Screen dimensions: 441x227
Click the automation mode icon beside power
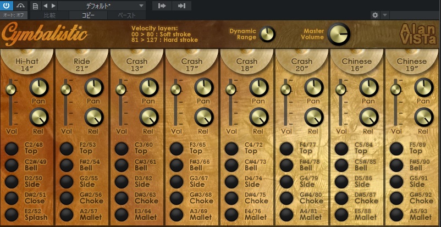point(21,5)
